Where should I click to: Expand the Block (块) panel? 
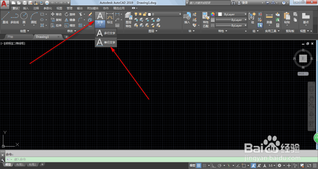pyautogui.click(x=191, y=31)
